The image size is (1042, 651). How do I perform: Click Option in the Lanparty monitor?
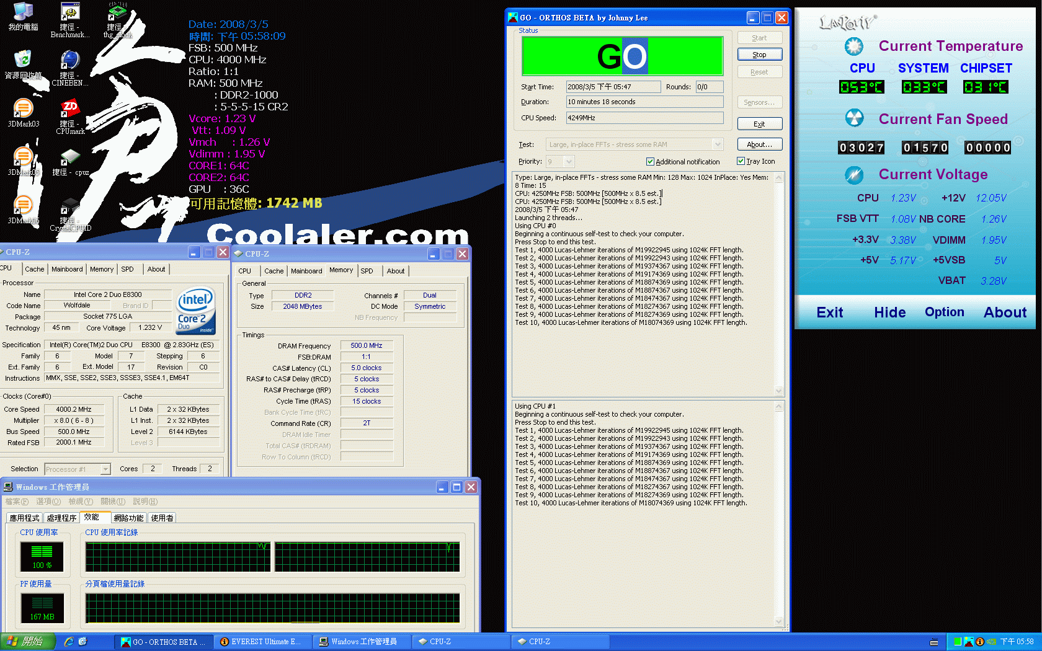(x=945, y=312)
